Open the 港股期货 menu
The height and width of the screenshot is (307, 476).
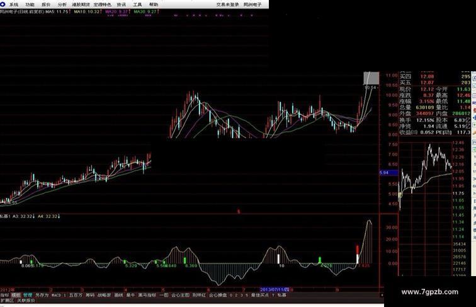[x=81, y=4]
